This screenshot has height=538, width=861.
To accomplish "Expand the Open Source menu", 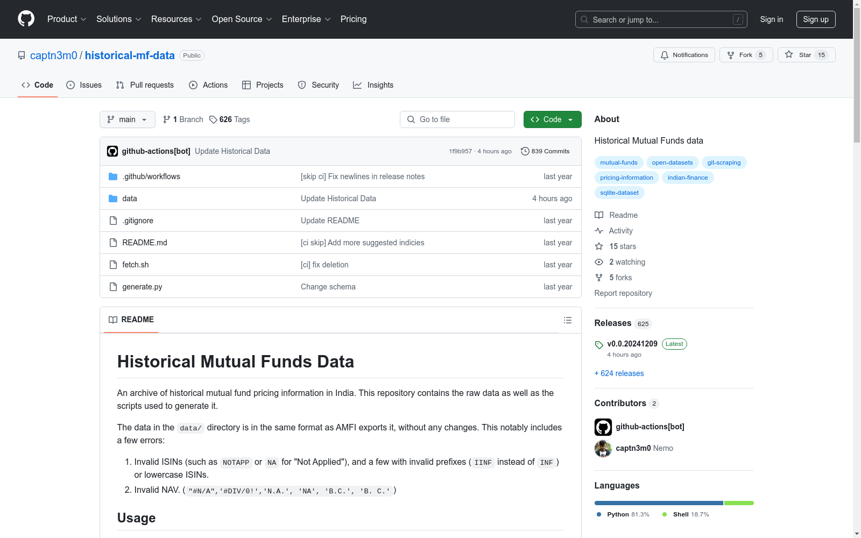I will pos(242,19).
